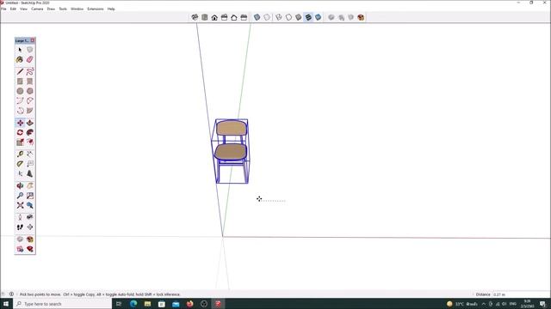
Task: Enable Wireframe face style
Action: coord(279,17)
